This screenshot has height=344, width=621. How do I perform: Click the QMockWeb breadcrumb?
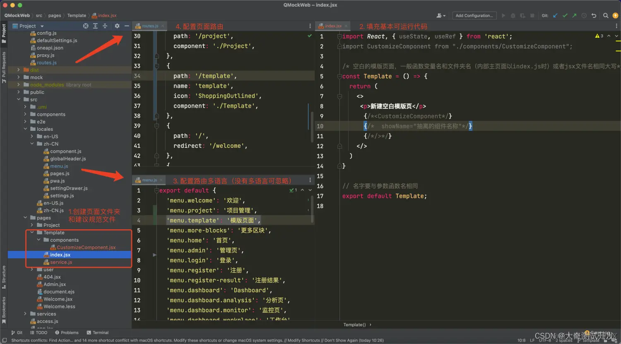(17, 16)
